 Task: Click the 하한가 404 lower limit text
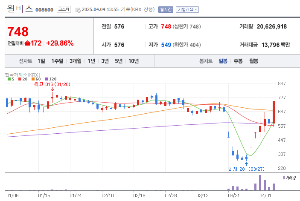click(x=187, y=45)
